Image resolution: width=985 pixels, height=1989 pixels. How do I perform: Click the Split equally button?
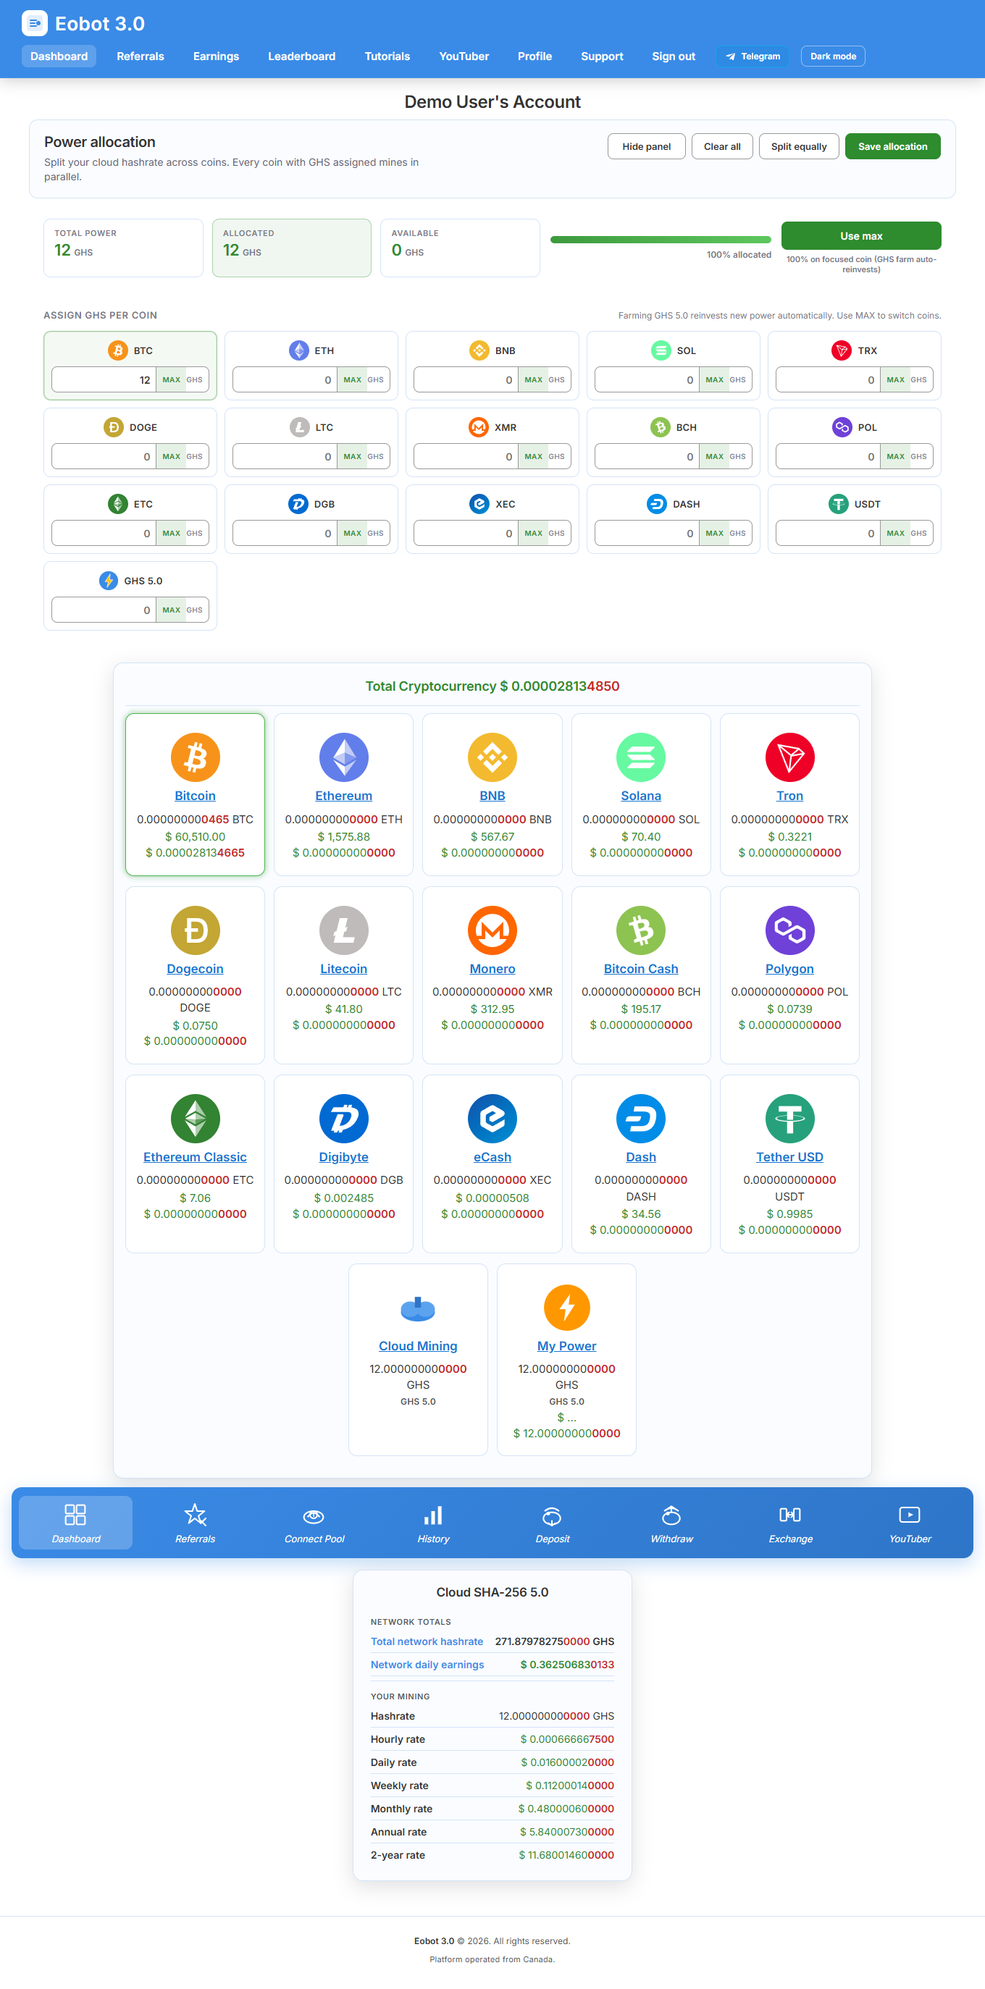(799, 147)
